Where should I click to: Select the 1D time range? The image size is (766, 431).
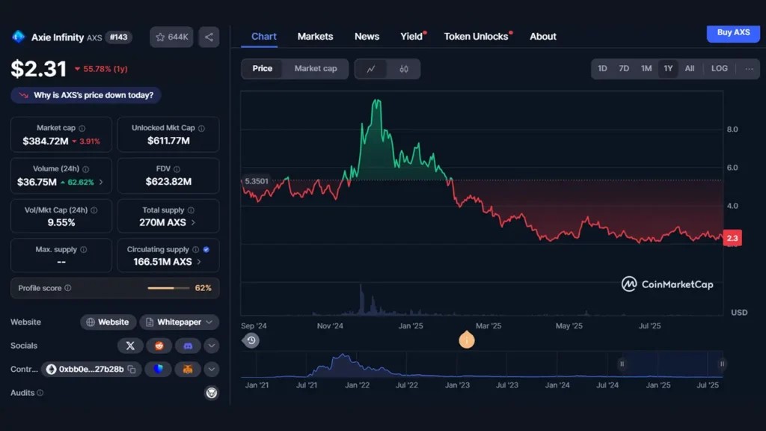click(x=602, y=69)
